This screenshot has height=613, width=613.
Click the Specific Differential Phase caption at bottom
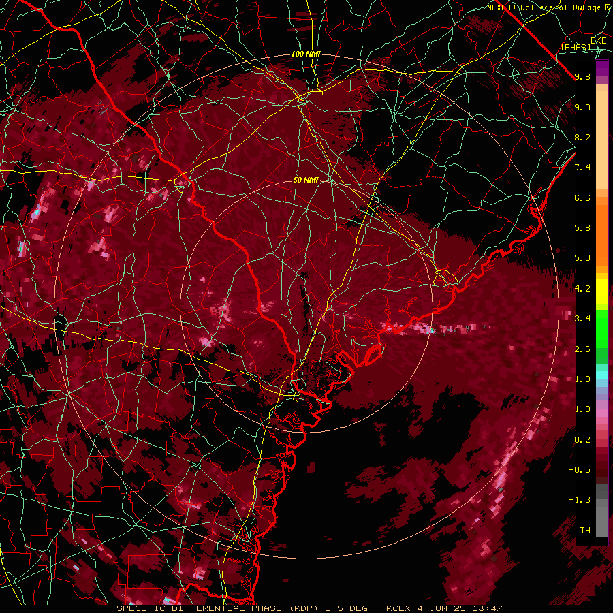[x=309, y=608]
